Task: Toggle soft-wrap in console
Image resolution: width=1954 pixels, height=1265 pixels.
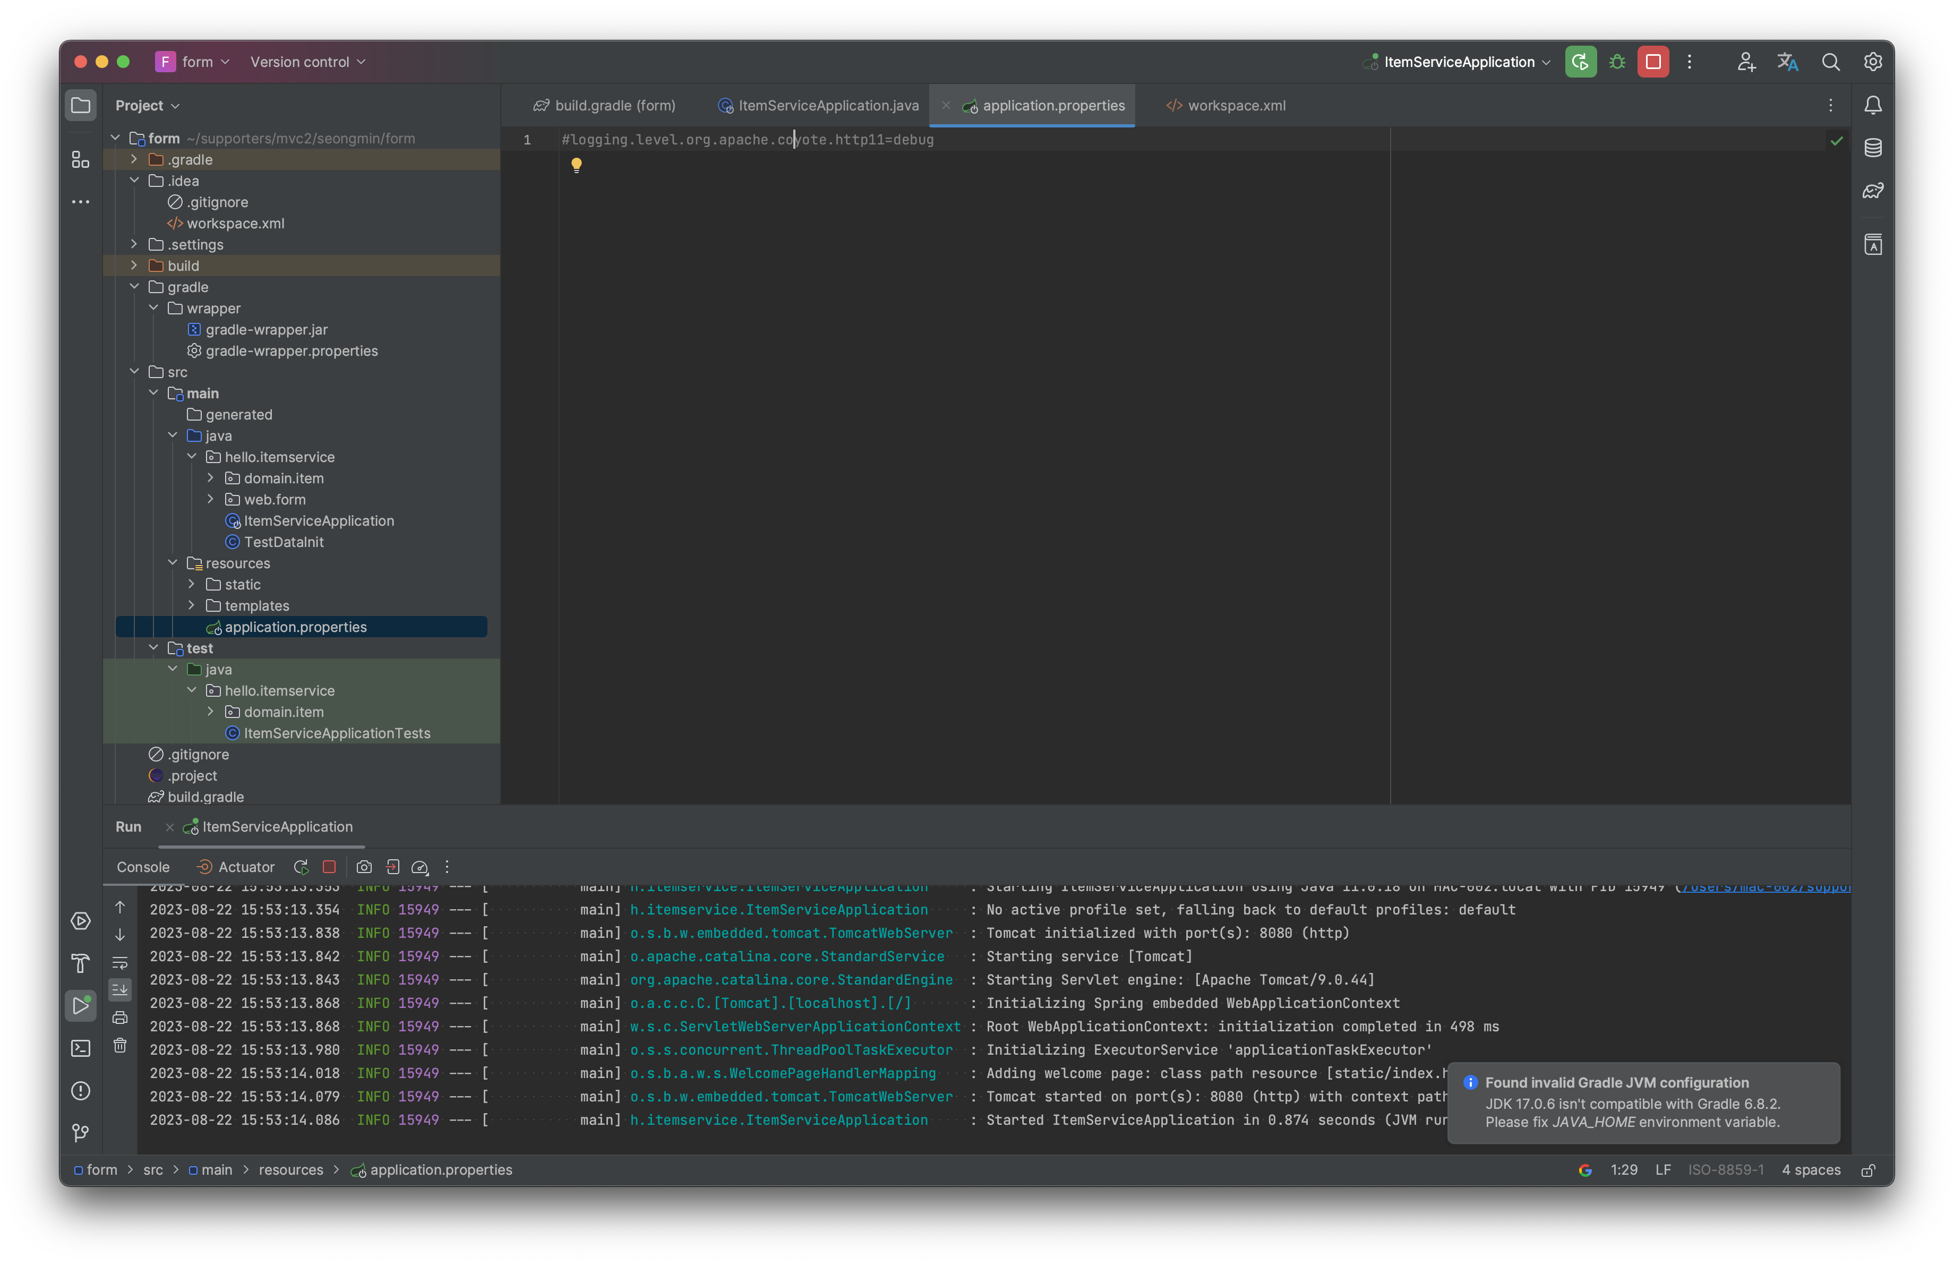Action: [x=120, y=962]
